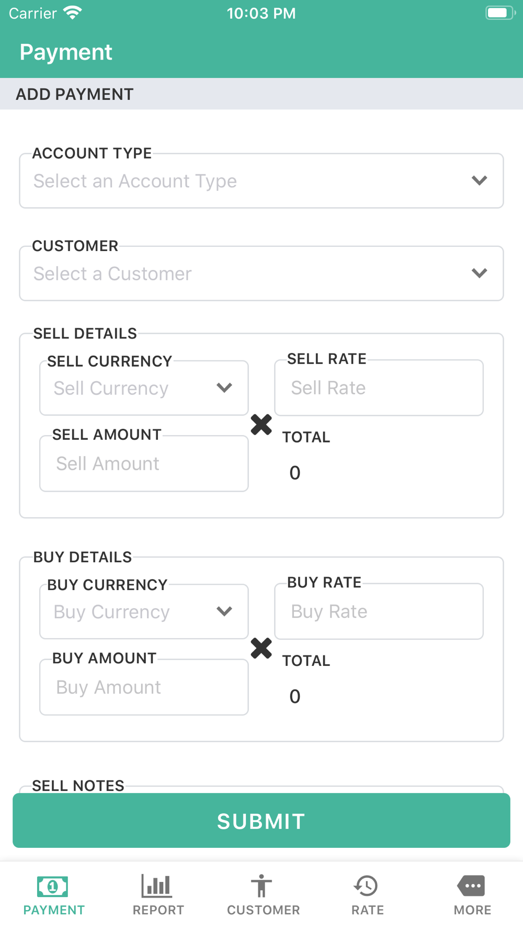This screenshot has height=930, width=523.
Task: Open the Report bar chart icon
Action: [x=156, y=886]
